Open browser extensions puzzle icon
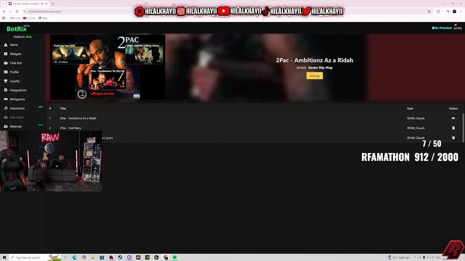Viewport: 465px width, 261px height. click(x=438, y=11)
